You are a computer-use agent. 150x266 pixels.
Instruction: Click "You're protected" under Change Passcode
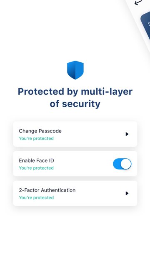pyautogui.click(x=36, y=138)
